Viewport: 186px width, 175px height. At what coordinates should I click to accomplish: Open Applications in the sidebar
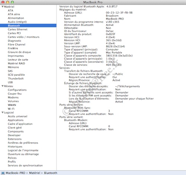point(16,120)
